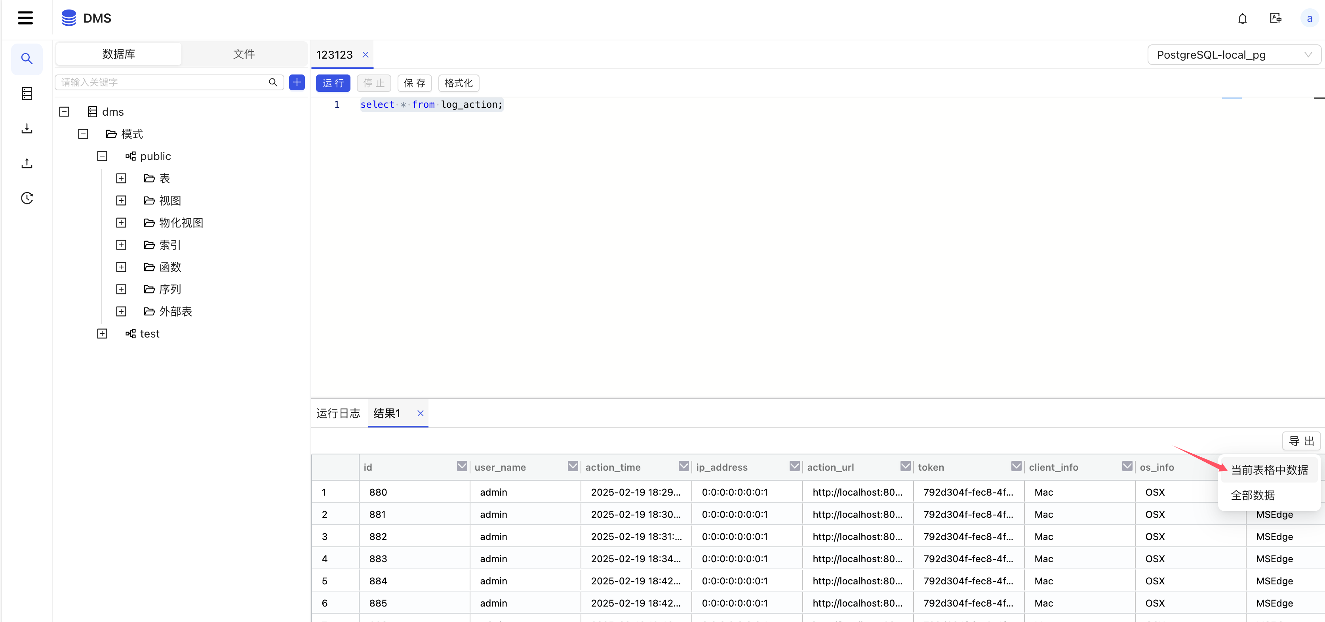This screenshot has width=1325, height=622.
Task: Click the 视图 folder icon
Action: click(149, 200)
